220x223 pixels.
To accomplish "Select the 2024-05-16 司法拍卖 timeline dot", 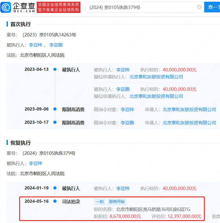I will click(x=55, y=201).
